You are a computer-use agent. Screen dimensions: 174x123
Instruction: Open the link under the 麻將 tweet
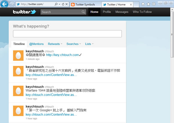click(51, 75)
